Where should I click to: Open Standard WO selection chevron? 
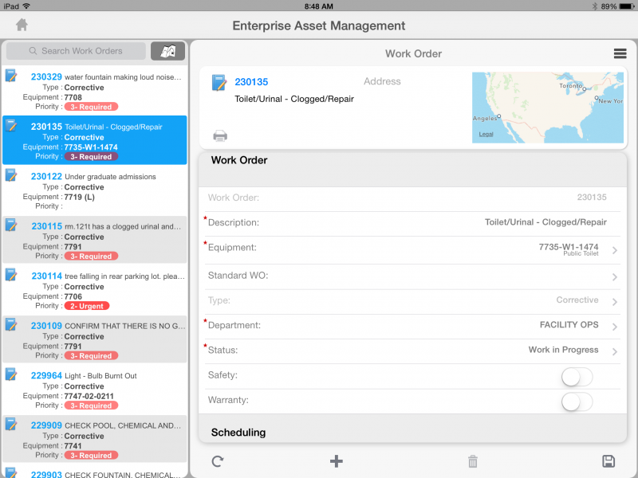coord(614,276)
